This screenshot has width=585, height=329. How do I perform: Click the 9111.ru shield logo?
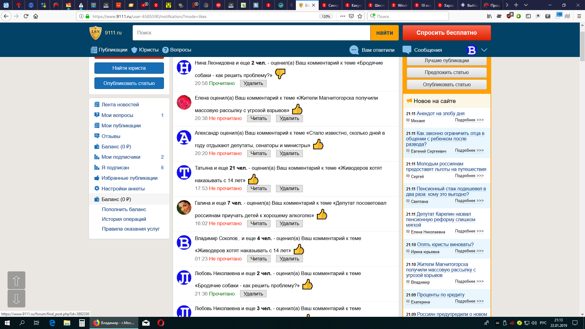click(95, 33)
